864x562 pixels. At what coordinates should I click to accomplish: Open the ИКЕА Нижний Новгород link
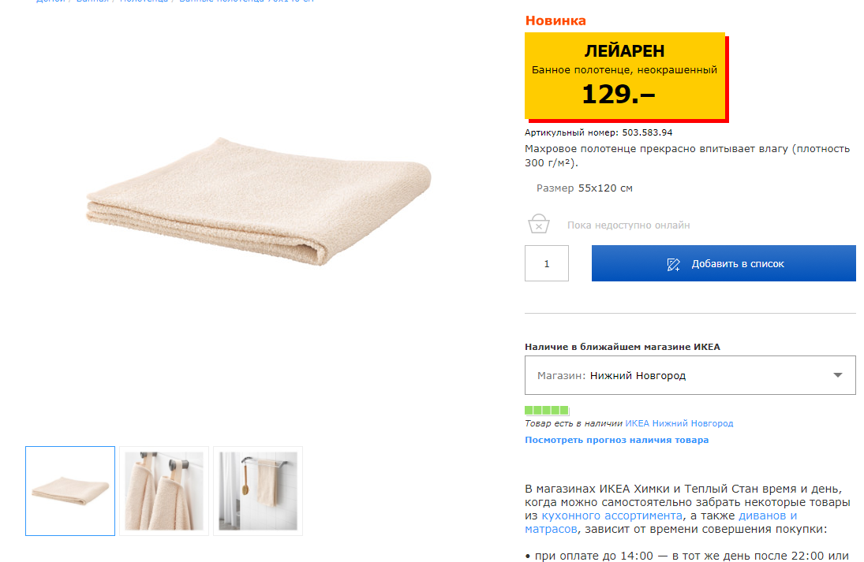point(679,423)
